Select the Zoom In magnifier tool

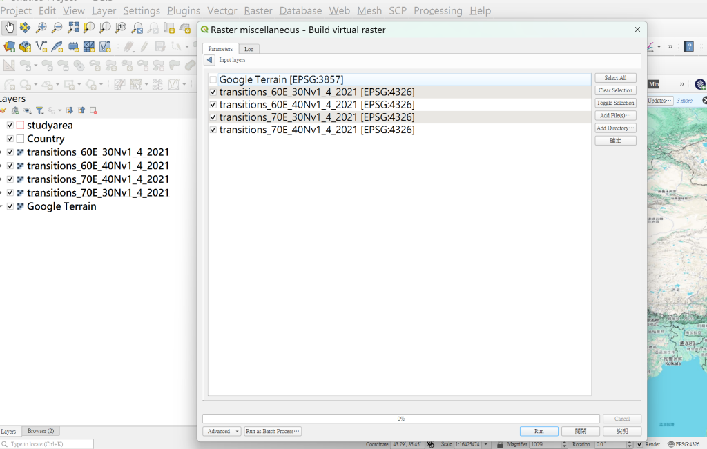[x=41, y=28]
